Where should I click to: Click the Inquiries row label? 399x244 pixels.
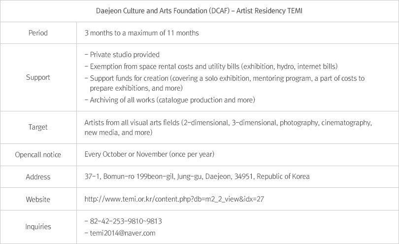pos(38,227)
